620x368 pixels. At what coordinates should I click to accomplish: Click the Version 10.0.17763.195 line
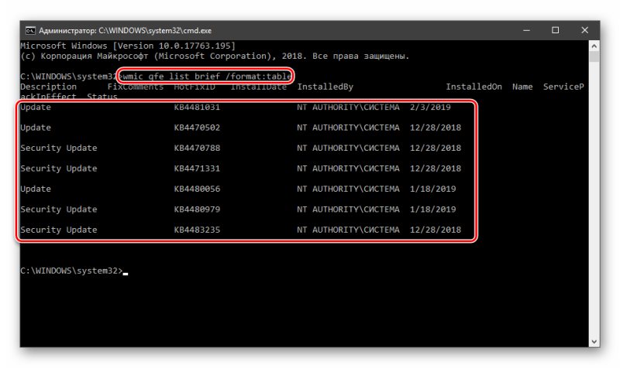(x=128, y=46)
